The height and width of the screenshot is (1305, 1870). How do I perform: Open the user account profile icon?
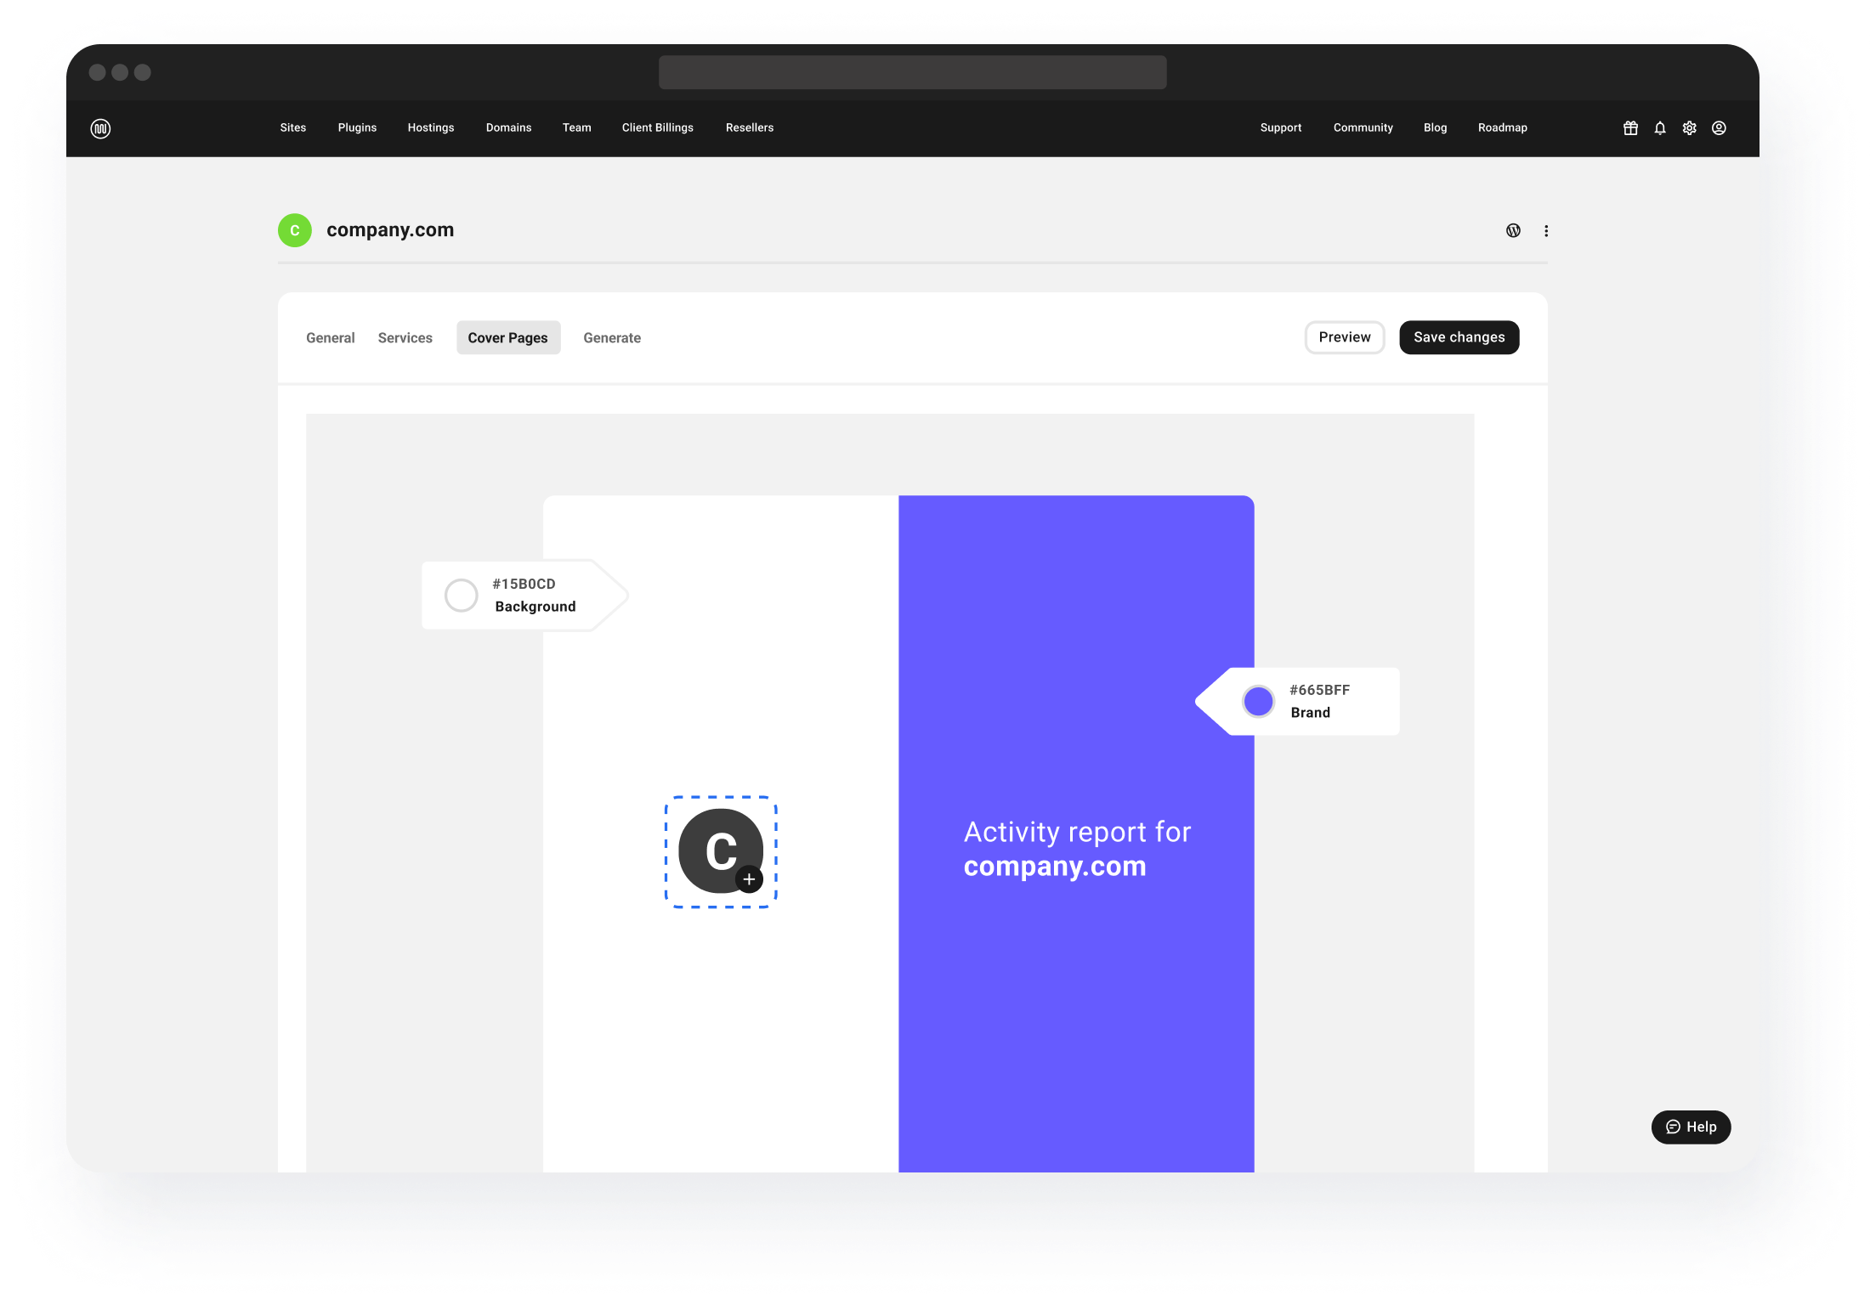pos(1719,128)
